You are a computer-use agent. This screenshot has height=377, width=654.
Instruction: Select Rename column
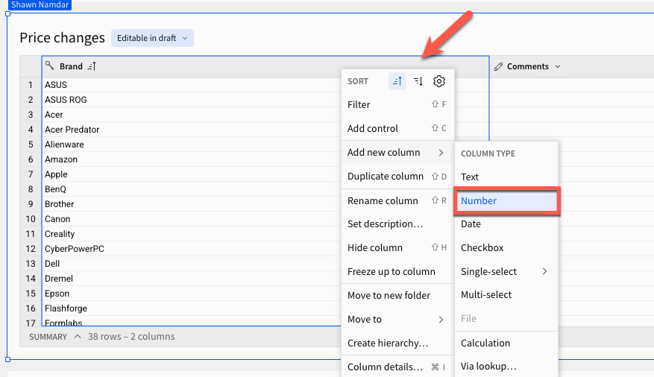click(x=397, y=200)
